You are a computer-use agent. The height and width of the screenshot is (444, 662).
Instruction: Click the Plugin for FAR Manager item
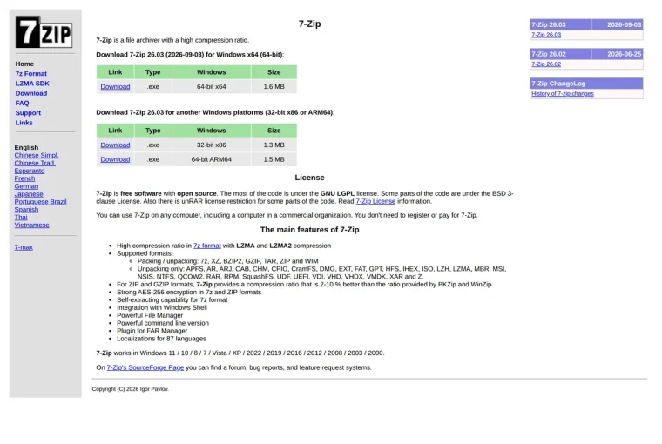(x=152, y=331)
